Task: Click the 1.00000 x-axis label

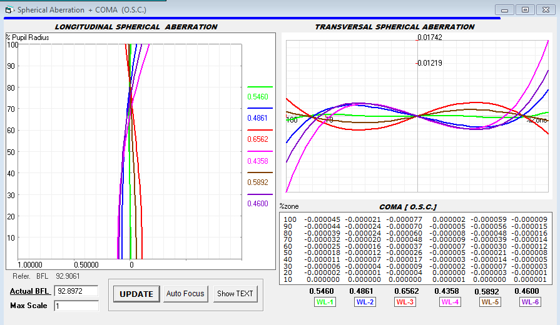Action: (30, 265)
